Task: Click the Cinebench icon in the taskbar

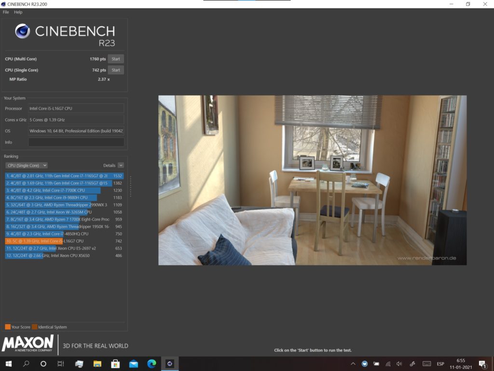Action: 169,363
